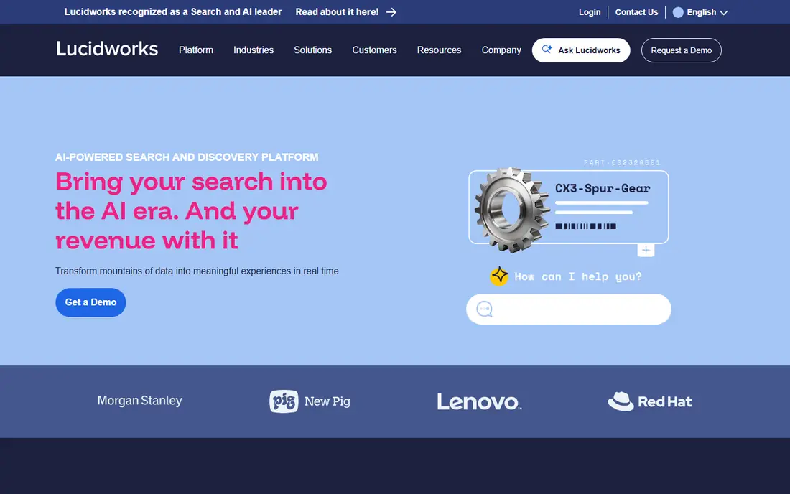Click the Lenovo logo
This screenshot has height=494, width=790.
[479, 401]
